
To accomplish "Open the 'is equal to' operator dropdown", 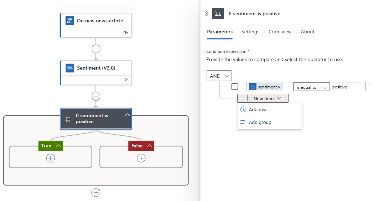I will 312,87.
